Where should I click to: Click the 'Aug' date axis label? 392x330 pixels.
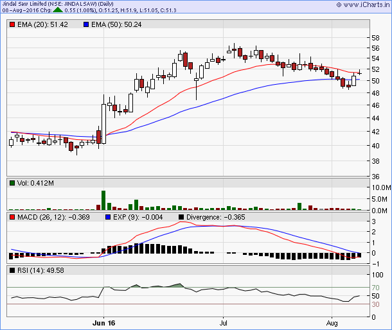point(332,323)
